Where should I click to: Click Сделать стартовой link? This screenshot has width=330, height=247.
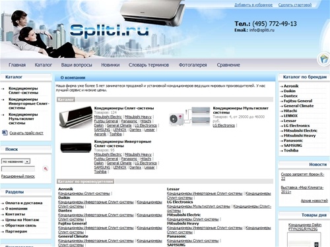click(295, 5)
